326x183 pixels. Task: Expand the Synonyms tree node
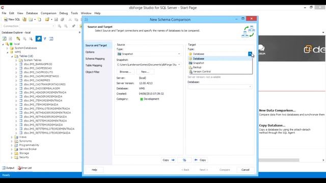(12, 141)
